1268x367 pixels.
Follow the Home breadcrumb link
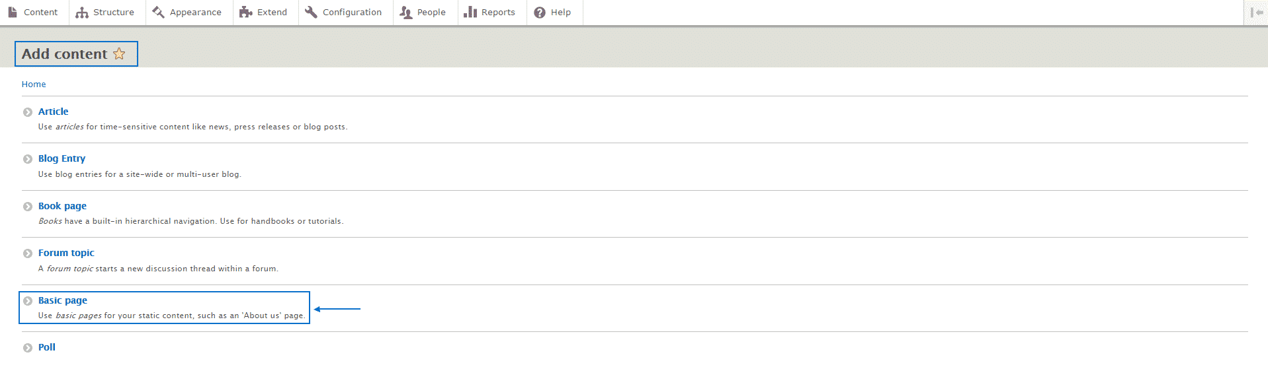point(34,84)
